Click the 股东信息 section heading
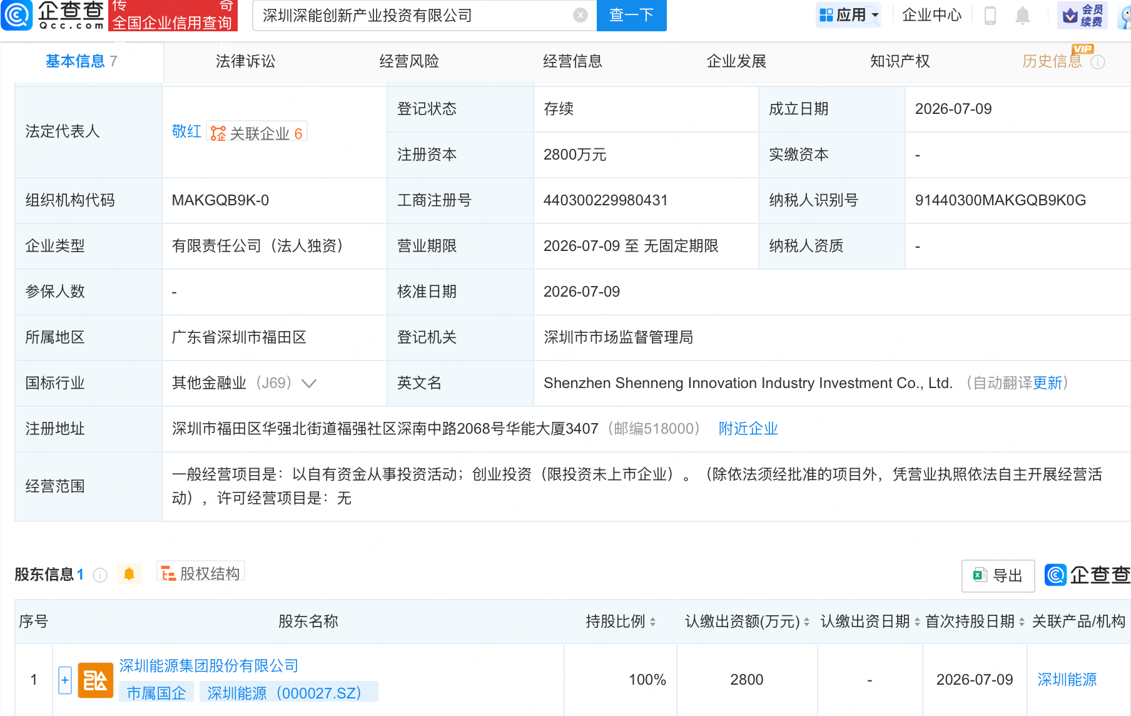Image resolution: width=1131 pixels, height=716 pixels. pos(44,575)
